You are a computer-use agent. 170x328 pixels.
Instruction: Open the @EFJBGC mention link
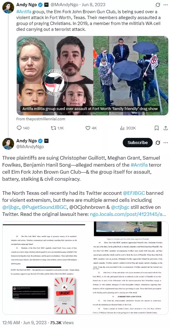click(134, 193)
